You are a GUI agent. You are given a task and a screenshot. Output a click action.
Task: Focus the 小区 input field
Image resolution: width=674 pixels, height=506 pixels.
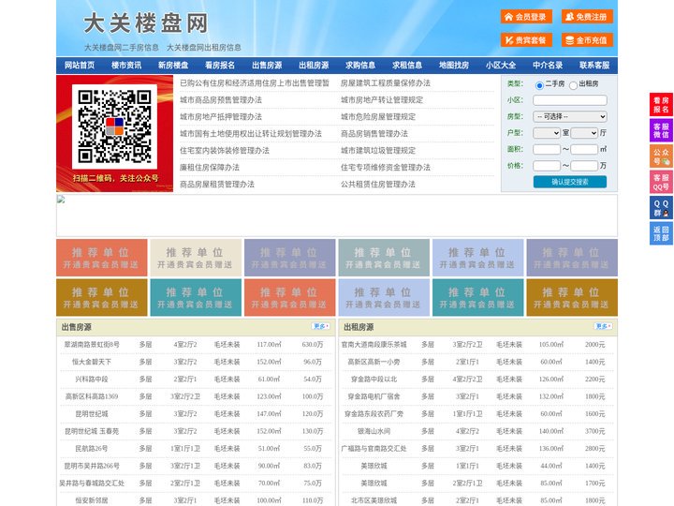(570, 100)
